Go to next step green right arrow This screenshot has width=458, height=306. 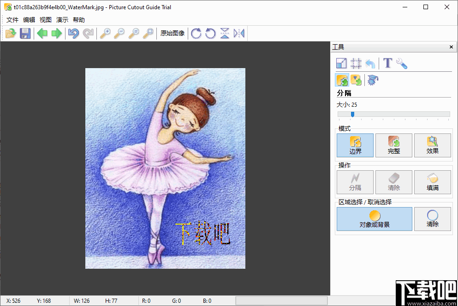click(x=57, y=33)
